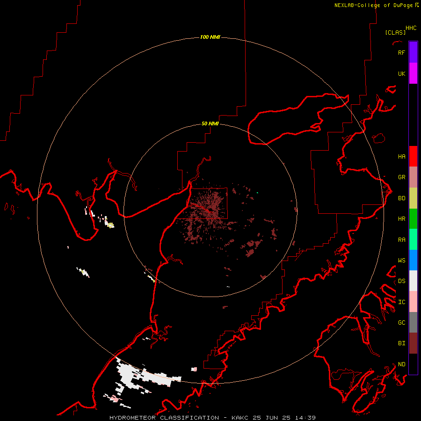Click the HA red legend swatch
The image size is (421, 421).
[413, 156]
